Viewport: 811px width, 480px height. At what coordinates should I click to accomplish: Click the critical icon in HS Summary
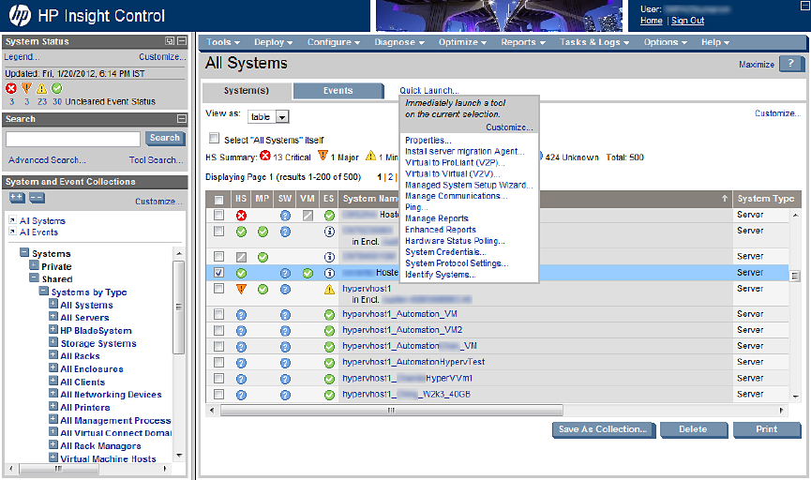point(265,156)
